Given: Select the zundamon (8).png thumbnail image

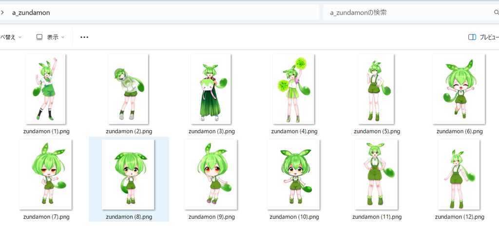Looking at the screenshot, I should 128,174.
